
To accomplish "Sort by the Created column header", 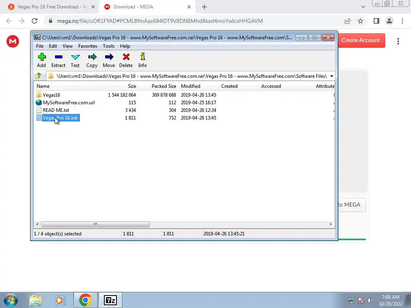I will pos(238,86).
